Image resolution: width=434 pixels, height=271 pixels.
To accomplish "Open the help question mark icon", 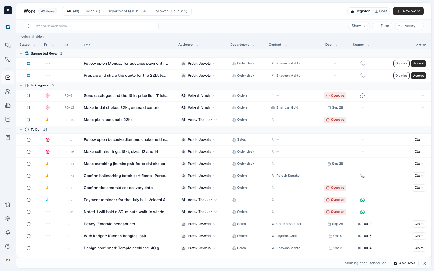I will (8, 246).
